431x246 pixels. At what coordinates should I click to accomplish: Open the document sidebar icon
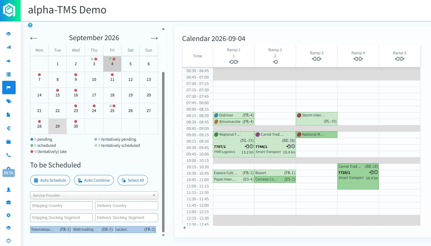(9, 115)
